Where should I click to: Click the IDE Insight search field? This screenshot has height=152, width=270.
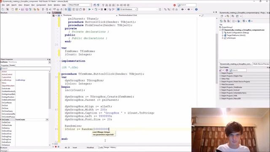187,5
